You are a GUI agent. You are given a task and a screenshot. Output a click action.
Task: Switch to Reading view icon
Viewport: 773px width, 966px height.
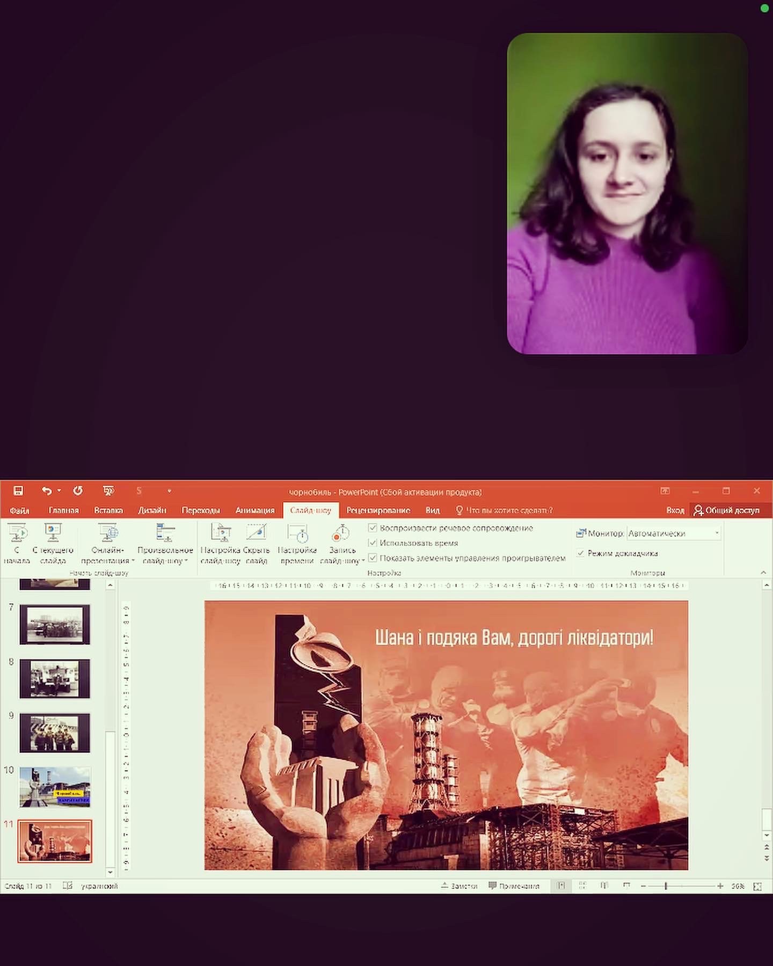click(x=604, y=886)
